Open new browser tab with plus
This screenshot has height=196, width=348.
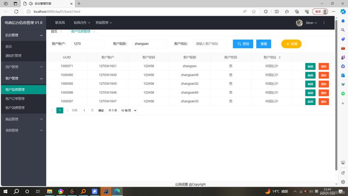point(79,4)
